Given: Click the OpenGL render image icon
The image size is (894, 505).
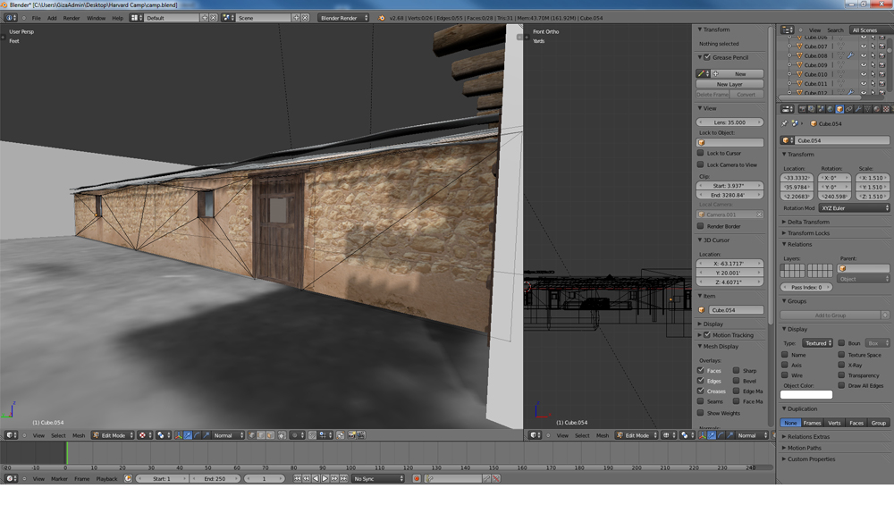Looking at the screenshot, I should click(352, 435).
